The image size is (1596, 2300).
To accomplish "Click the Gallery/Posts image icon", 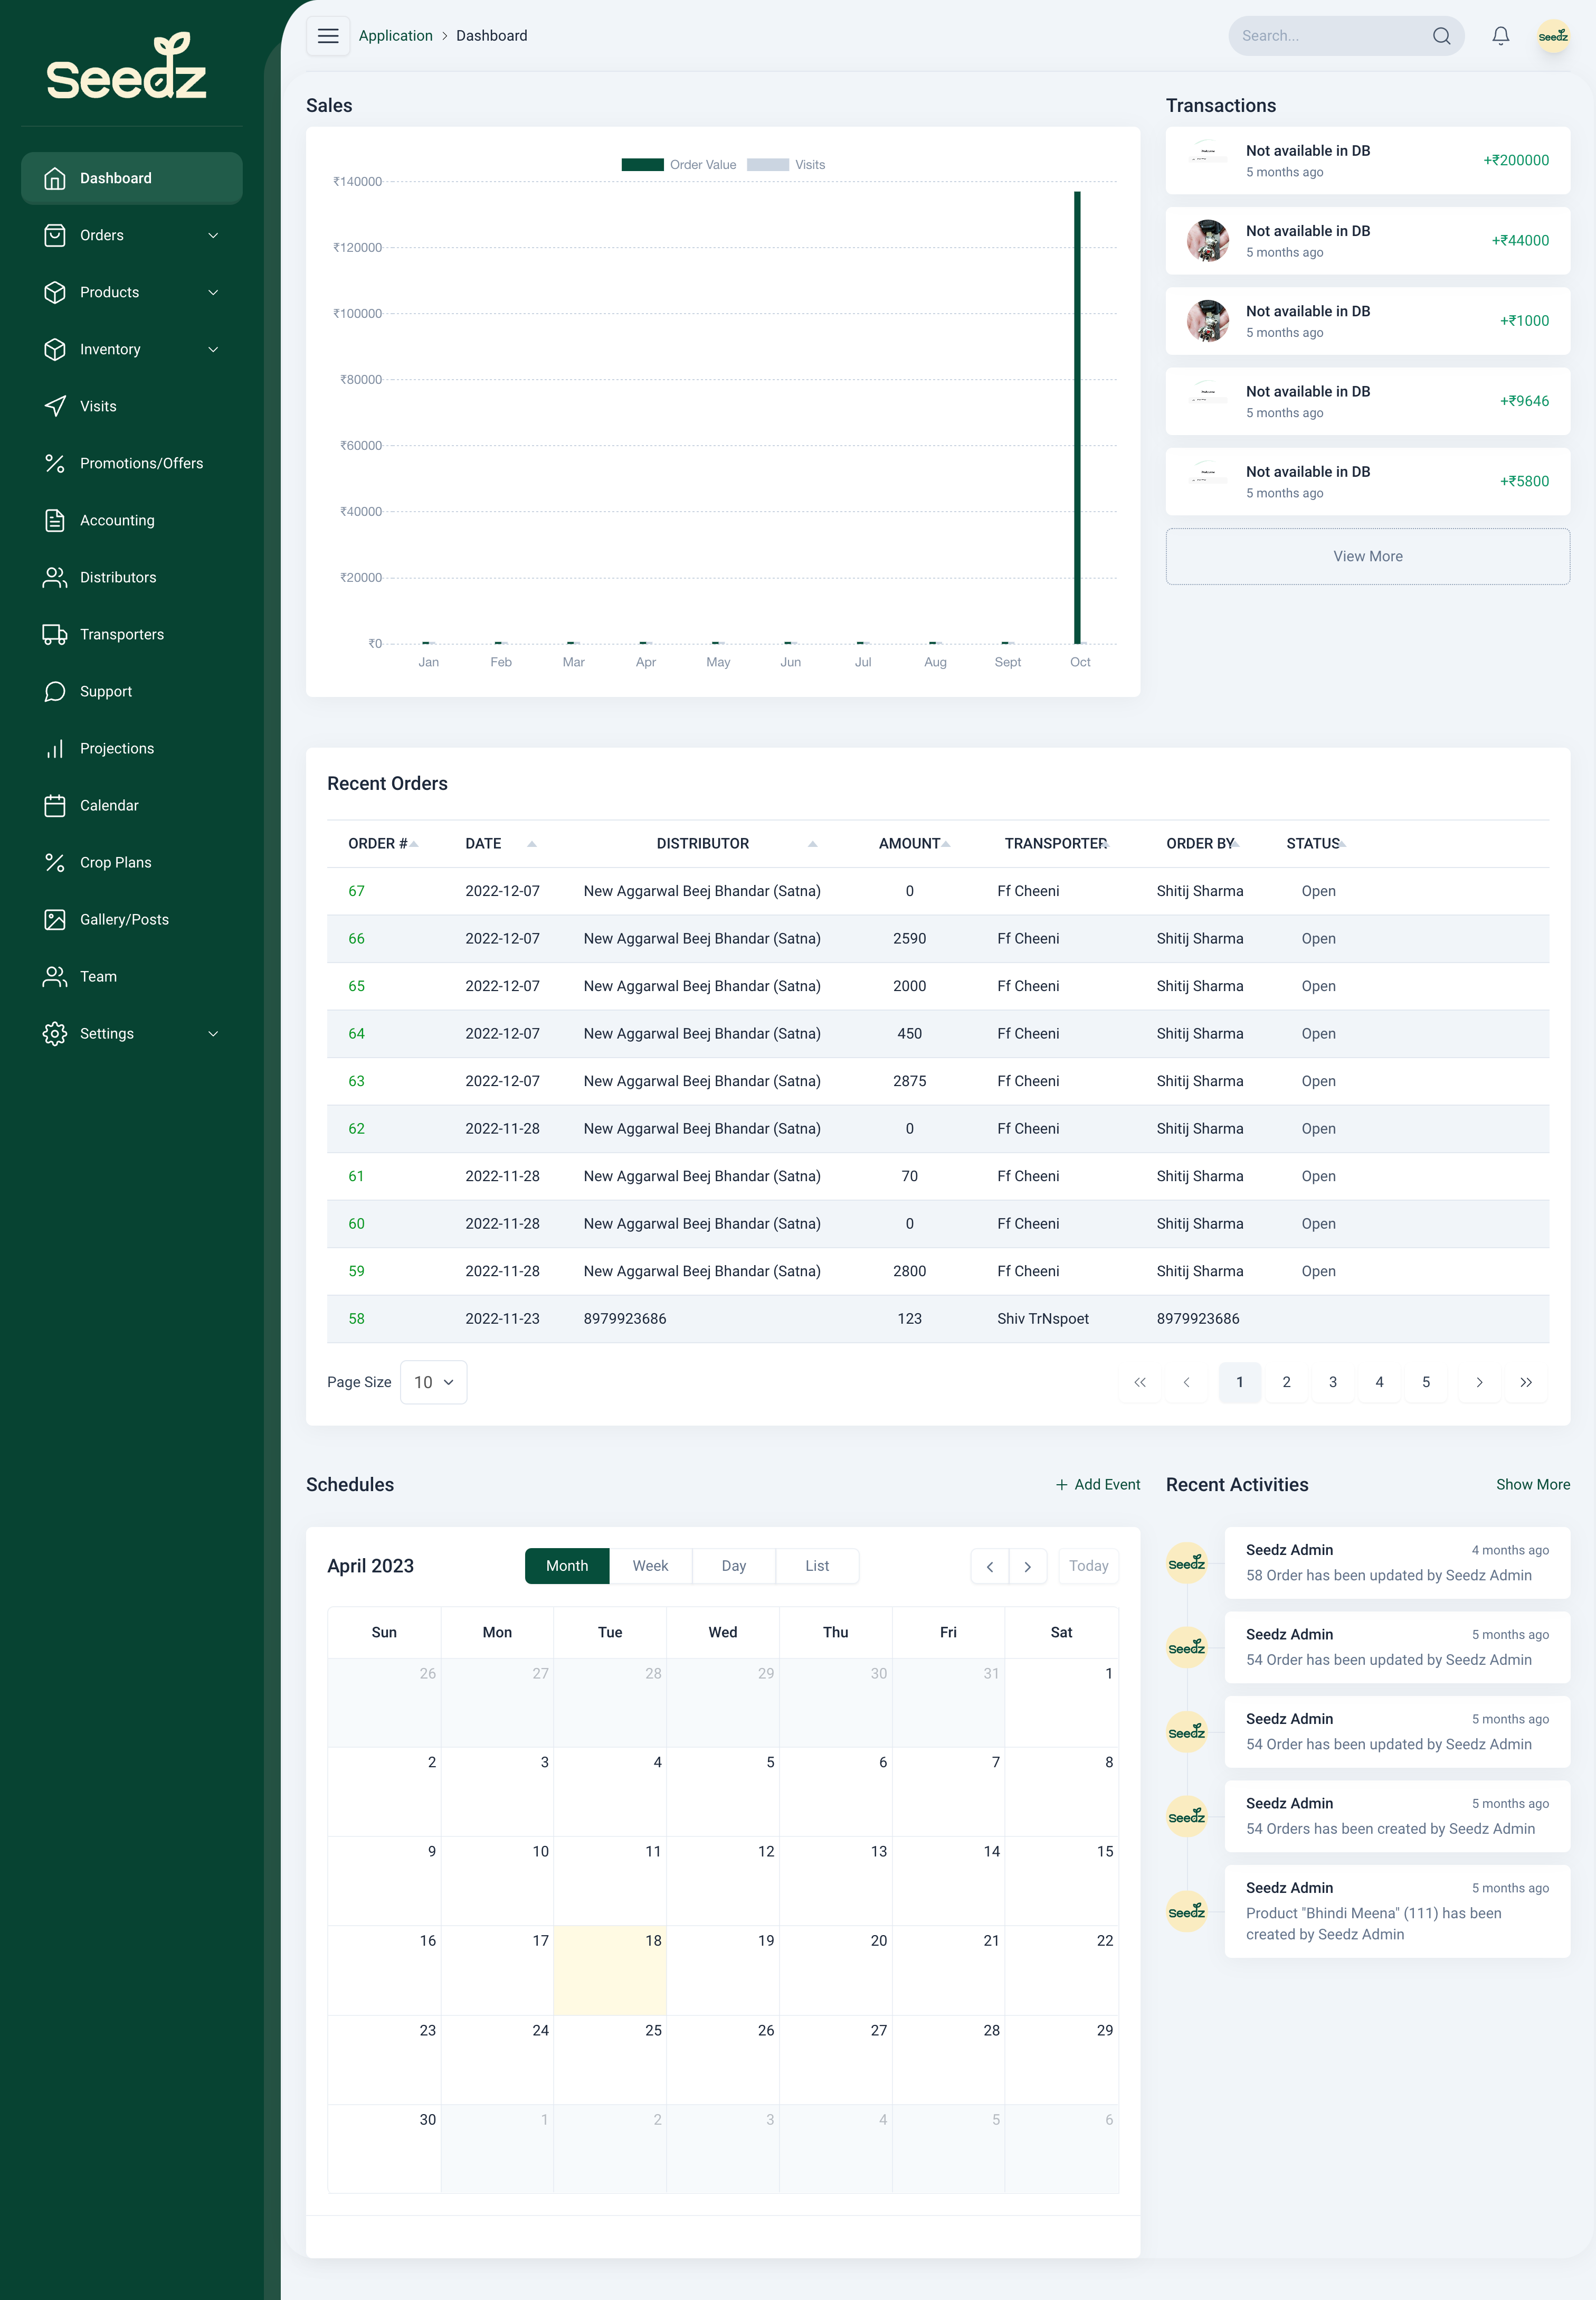I will click(55, 919).
